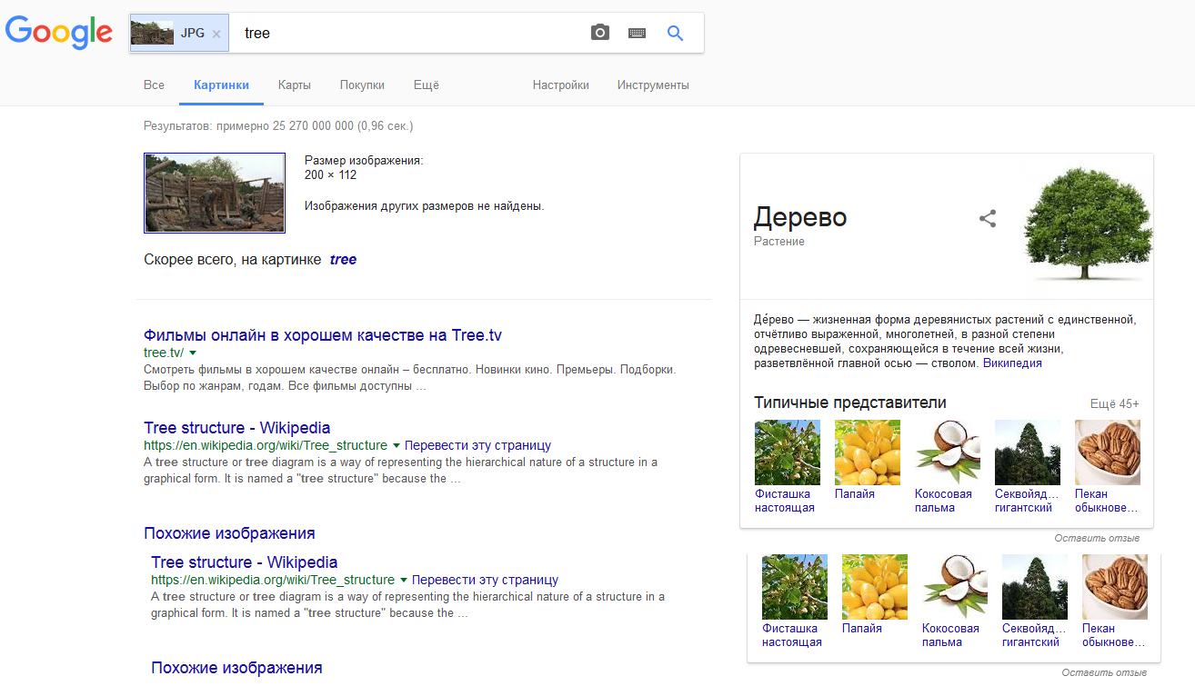Select the Картинки tab
This screenshot has width=1195, height=686.
tap(221, 85)
